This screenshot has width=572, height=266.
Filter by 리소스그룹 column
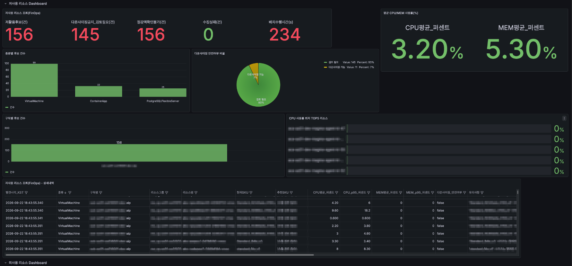click(x=167, y=193)
